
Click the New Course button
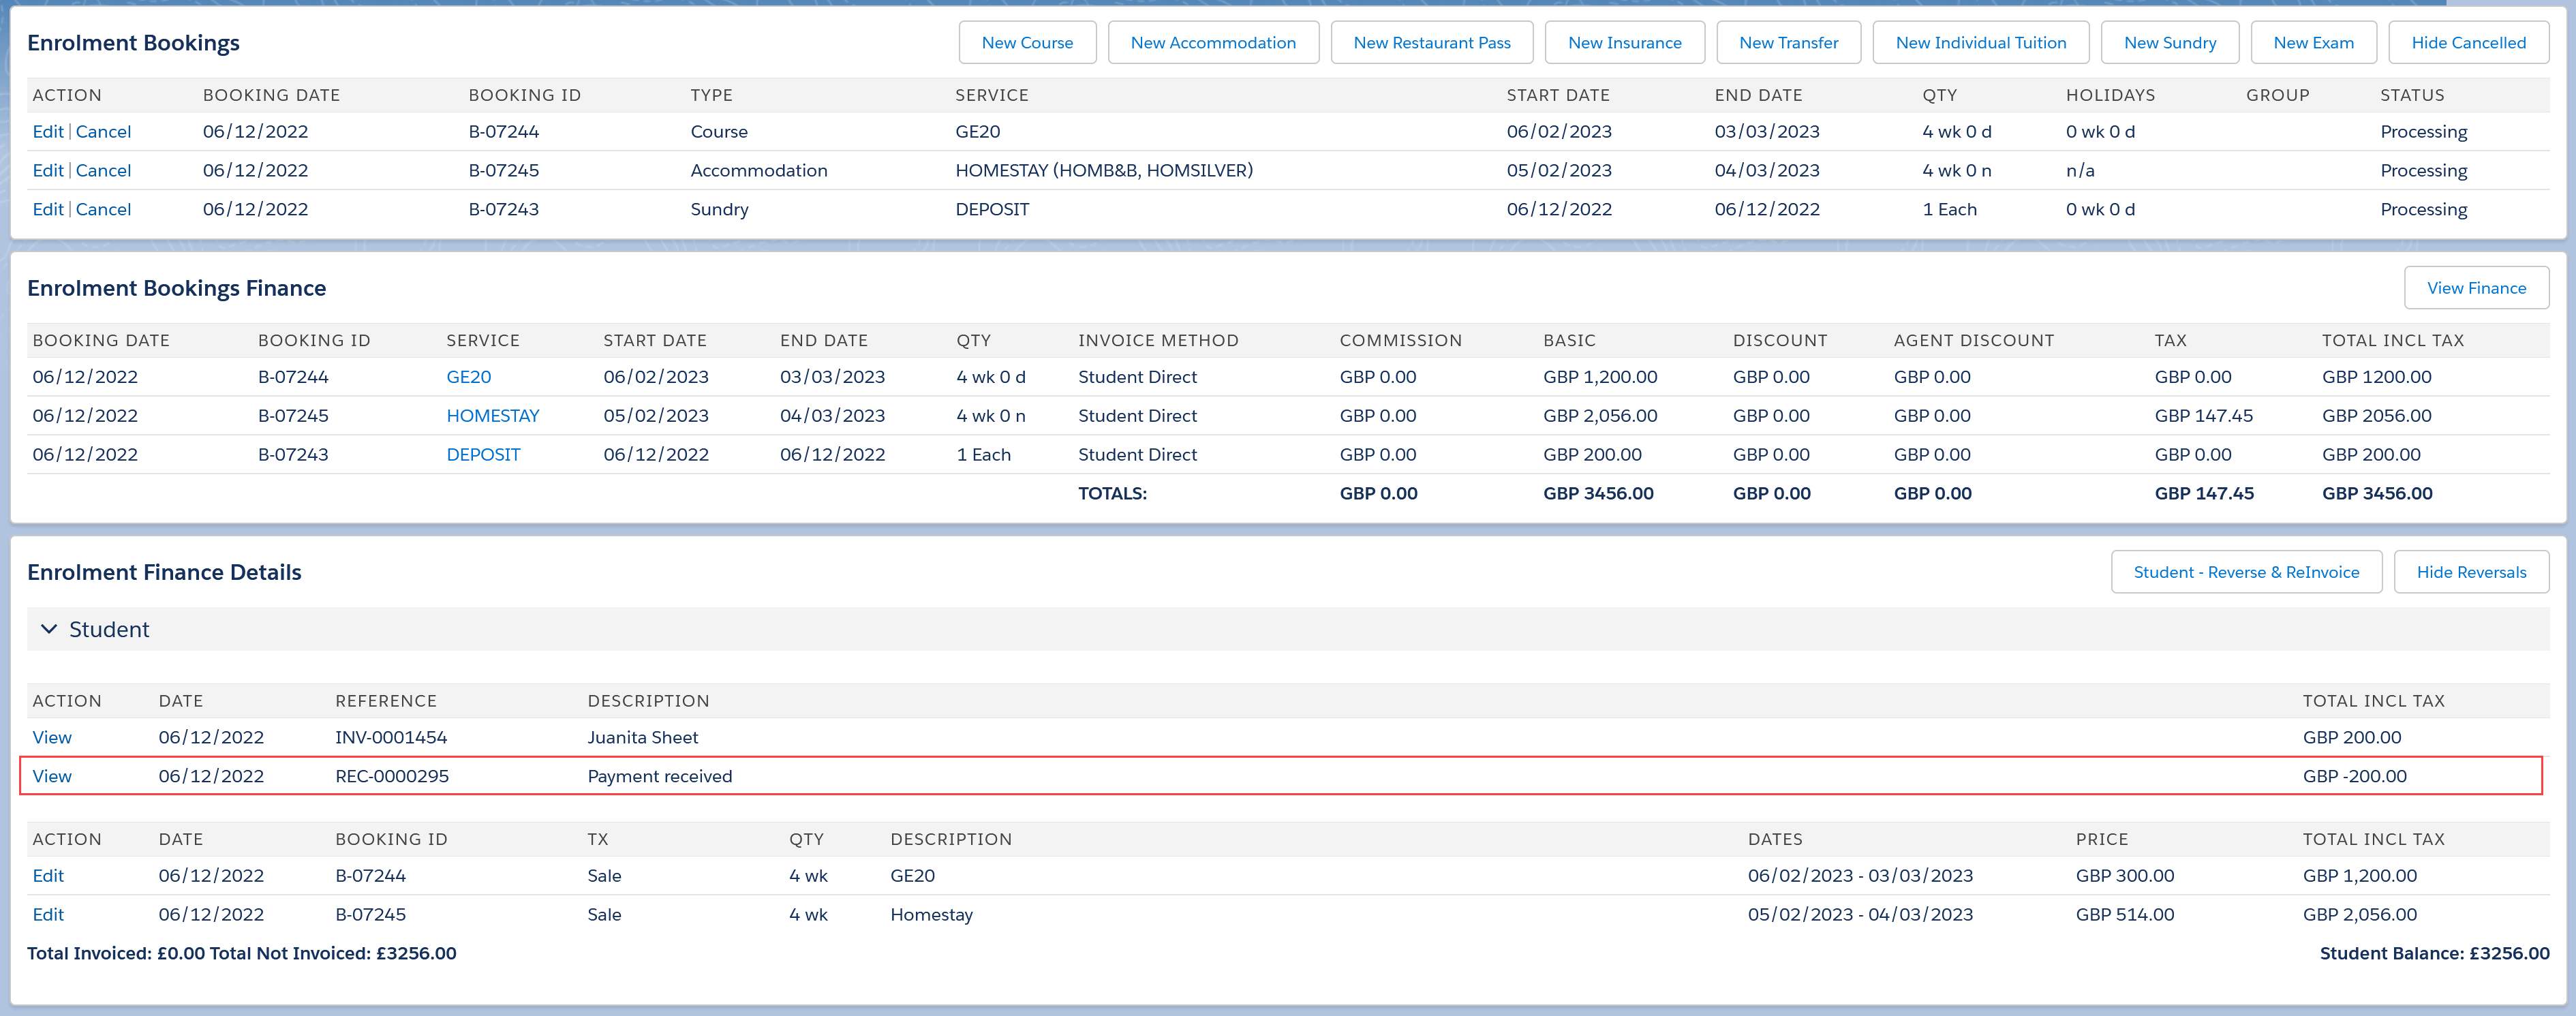click(x=1026, y=43)
